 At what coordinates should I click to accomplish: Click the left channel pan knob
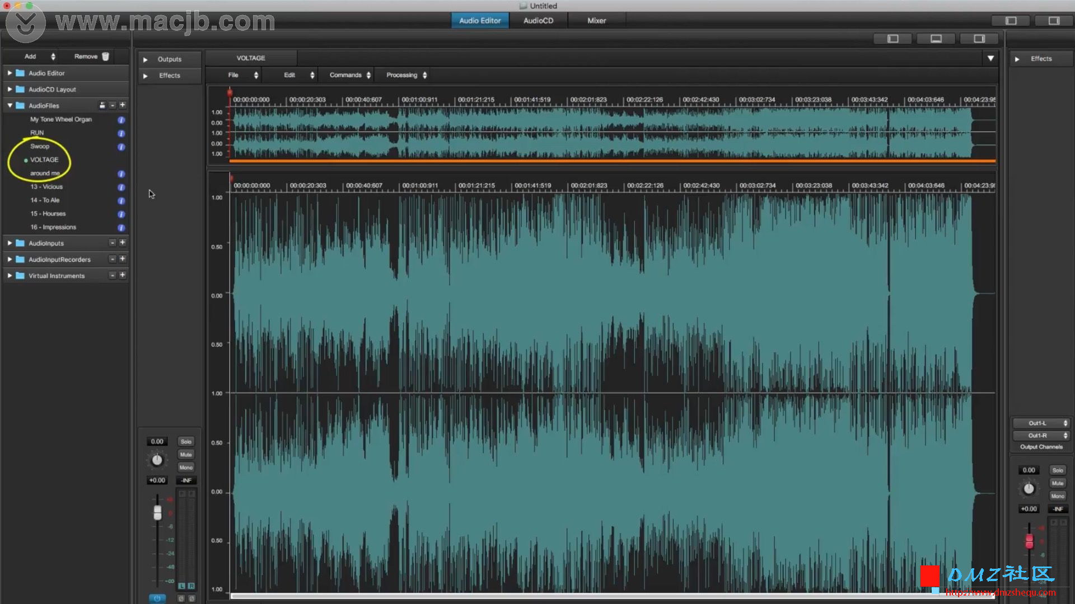click(x=157, y=460)
